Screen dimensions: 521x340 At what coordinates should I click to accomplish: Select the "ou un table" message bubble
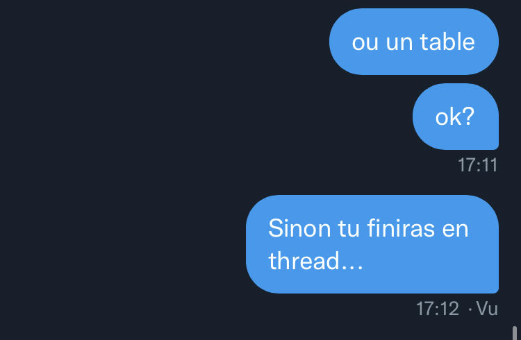point(414,42)
